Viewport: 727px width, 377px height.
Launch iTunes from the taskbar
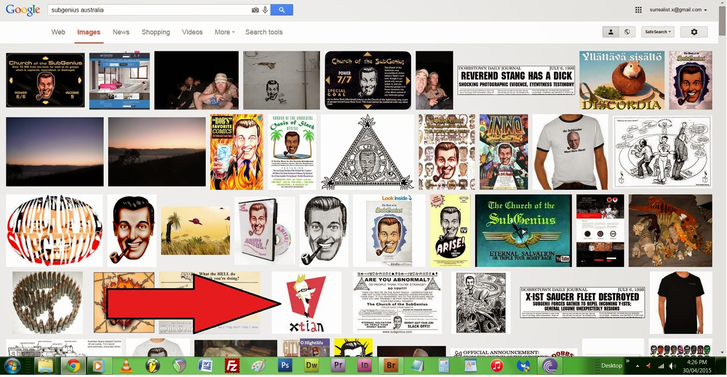497,366
